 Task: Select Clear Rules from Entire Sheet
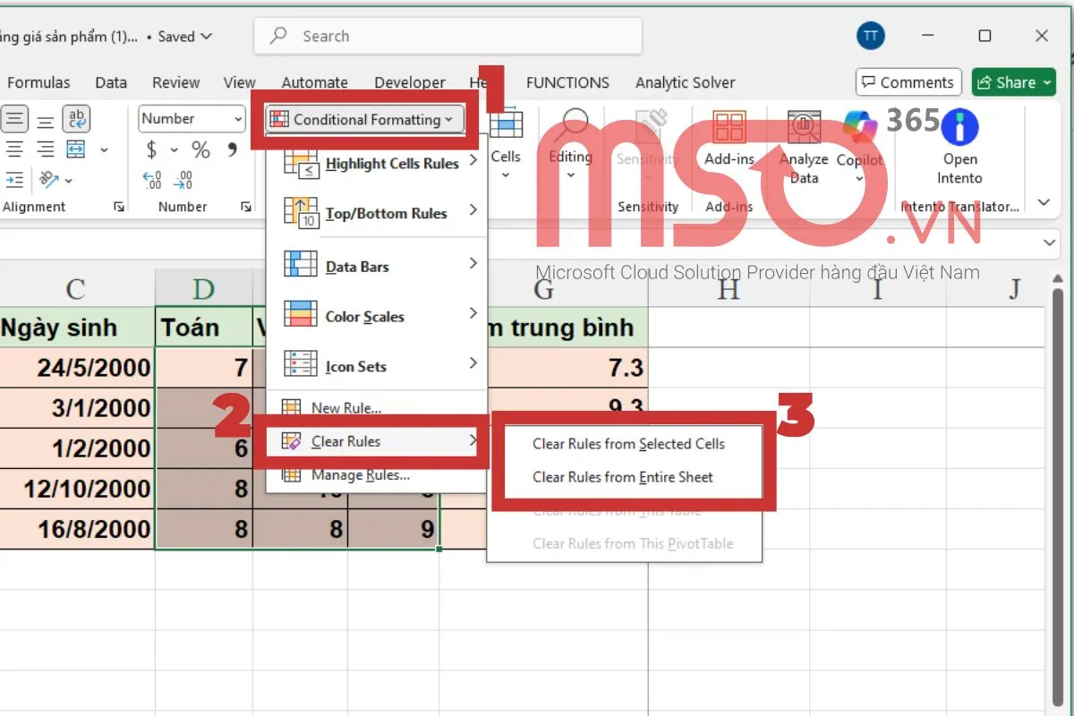click(623, 477)
